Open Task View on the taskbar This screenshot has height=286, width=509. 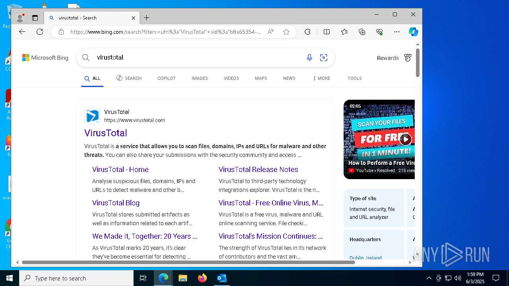143,278
